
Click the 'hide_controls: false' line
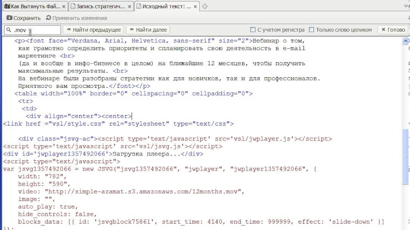(x=58, y=214)
